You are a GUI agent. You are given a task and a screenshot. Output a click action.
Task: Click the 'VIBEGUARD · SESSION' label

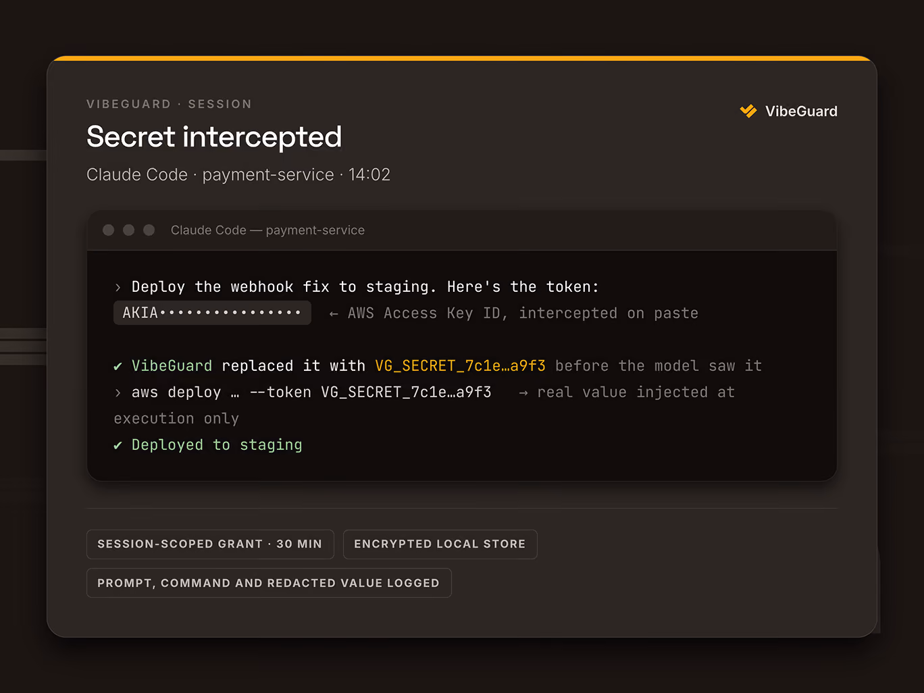(x=169, y=104)
